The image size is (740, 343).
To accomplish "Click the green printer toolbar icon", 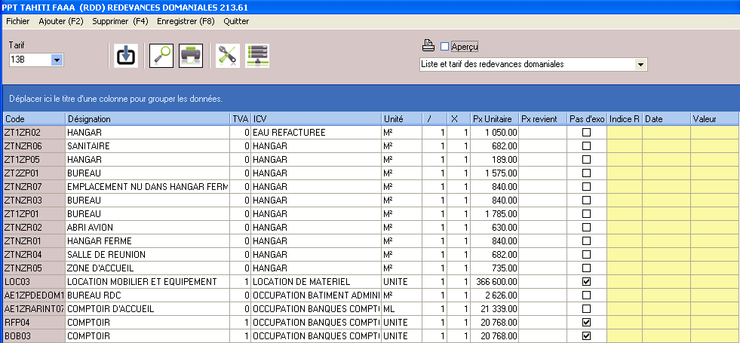I will tap(191, 55).
